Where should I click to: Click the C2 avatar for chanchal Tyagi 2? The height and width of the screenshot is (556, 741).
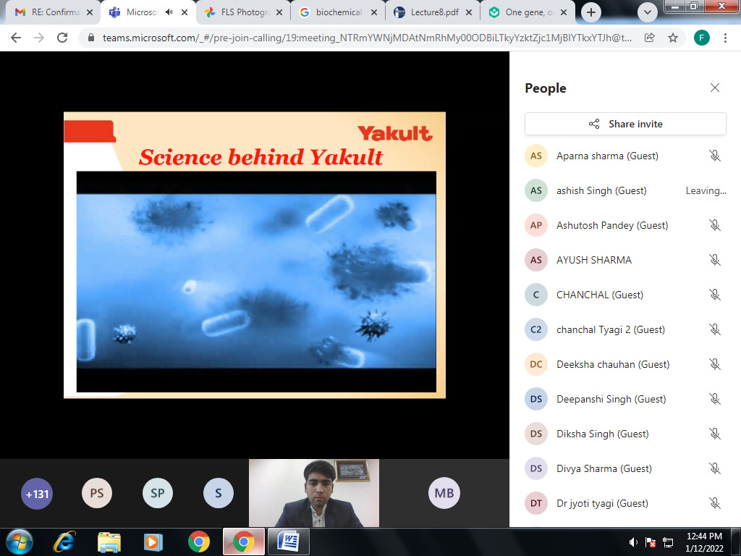(x=536, y=329)
